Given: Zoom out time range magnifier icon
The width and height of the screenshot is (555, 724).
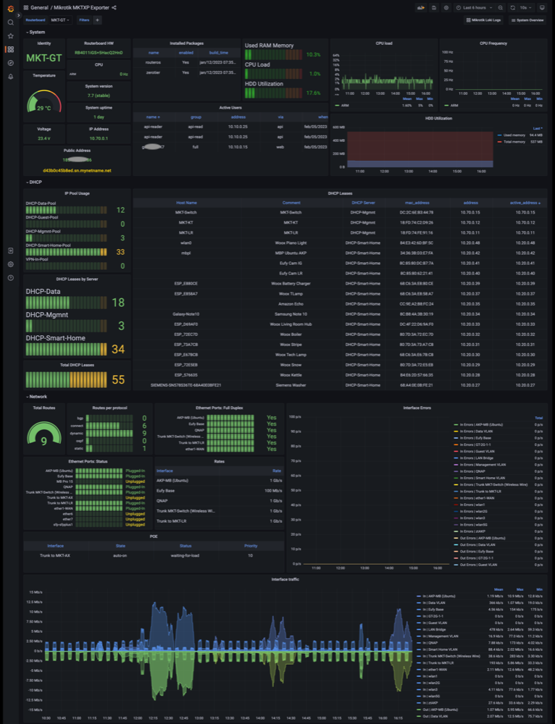Looking at the screenshot, I should pyautogui.click(x=501, y=8).
